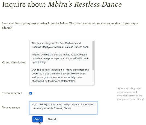
Task: Click the Group description text area
Action: pyautogui.click(x=62, y=63)
